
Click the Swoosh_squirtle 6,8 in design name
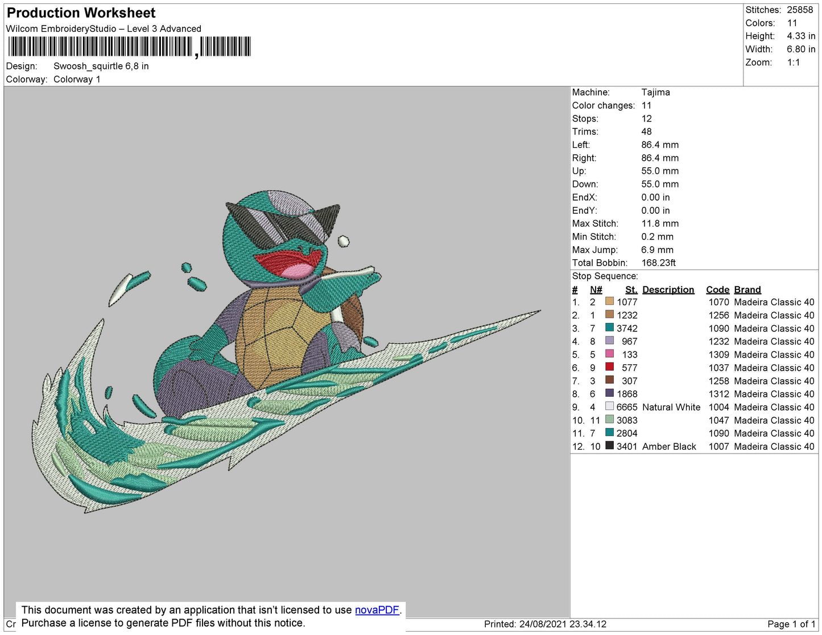pyautogui.click(x=101, y=66)
